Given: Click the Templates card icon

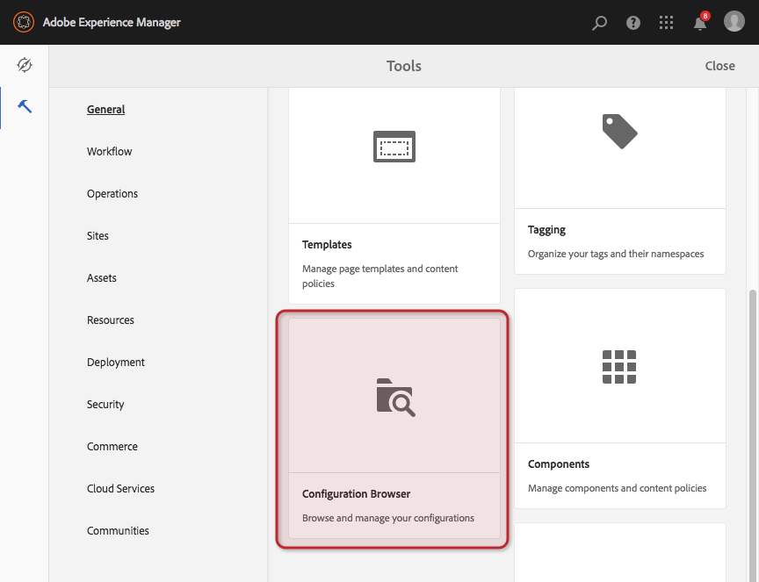Looking at the screenshot, I should click(394, 147).
